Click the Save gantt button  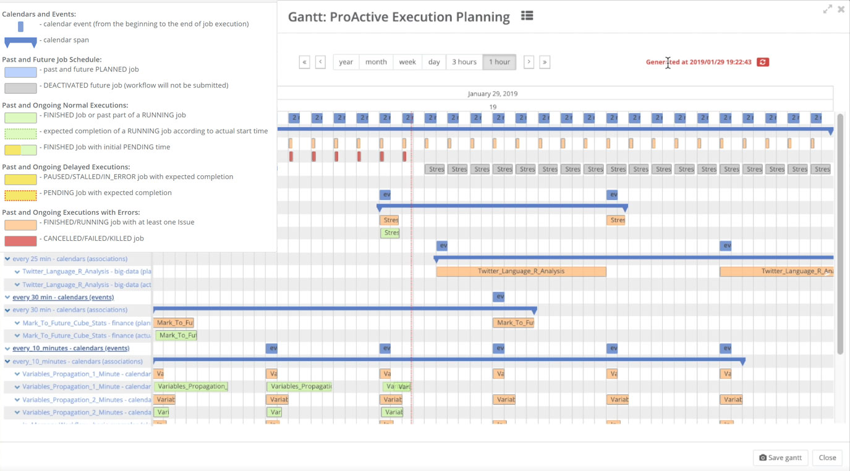[x=780, y=457]
